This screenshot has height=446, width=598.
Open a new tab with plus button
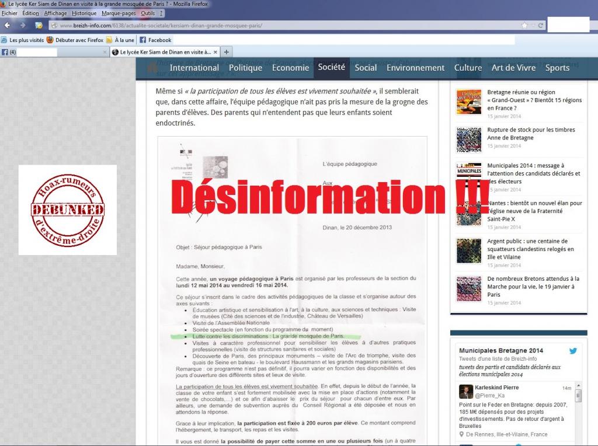(x=227, y=52)
